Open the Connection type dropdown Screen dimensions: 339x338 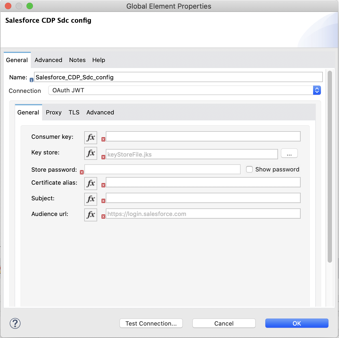(x=185, y=90)
